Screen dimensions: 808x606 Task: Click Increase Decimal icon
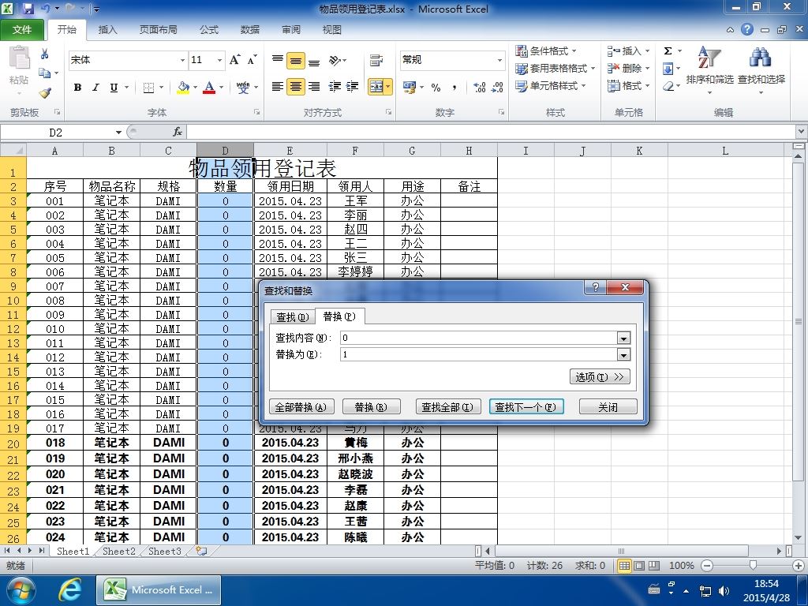pyautogui.click(x=479, y=88)
